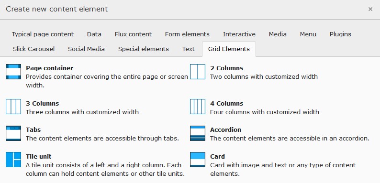380x183 pixels.
Task: Go to the Social Media tab
Action: tap(86, 49)
